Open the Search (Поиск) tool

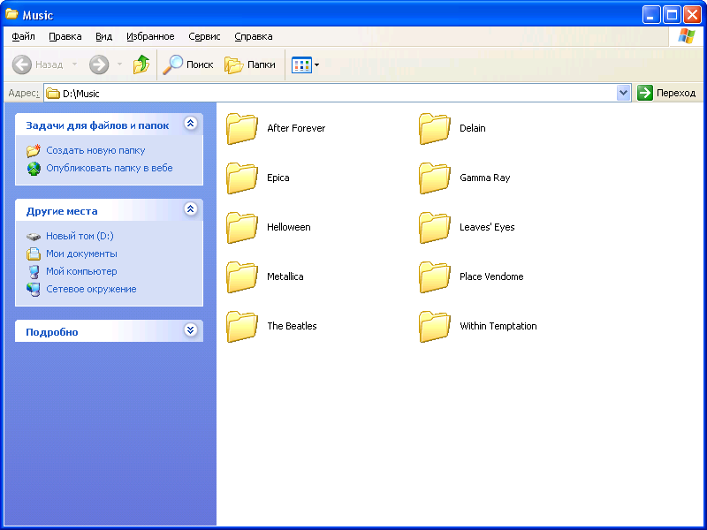point(188,64)
